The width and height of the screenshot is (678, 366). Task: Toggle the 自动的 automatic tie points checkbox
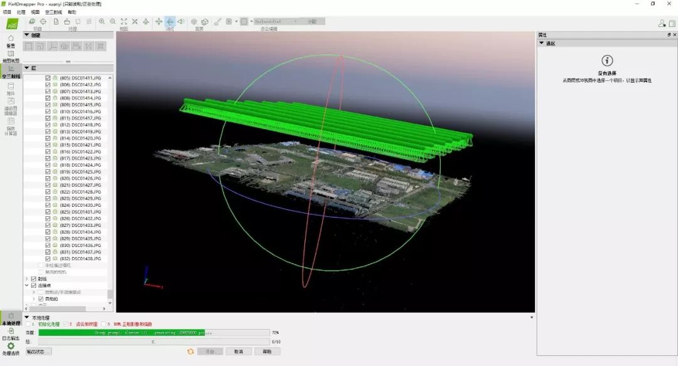pos(41,299)
